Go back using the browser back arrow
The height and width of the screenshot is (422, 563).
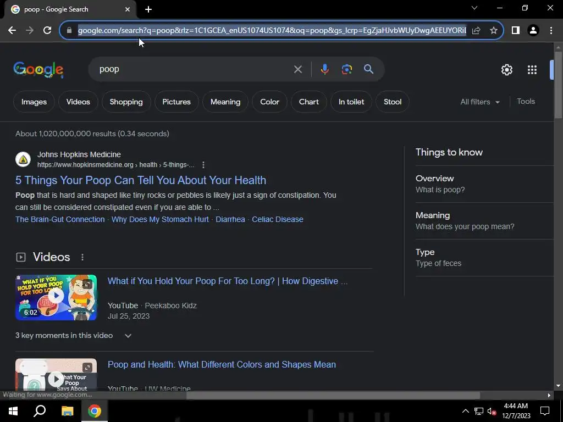click(x=12, y=30)
